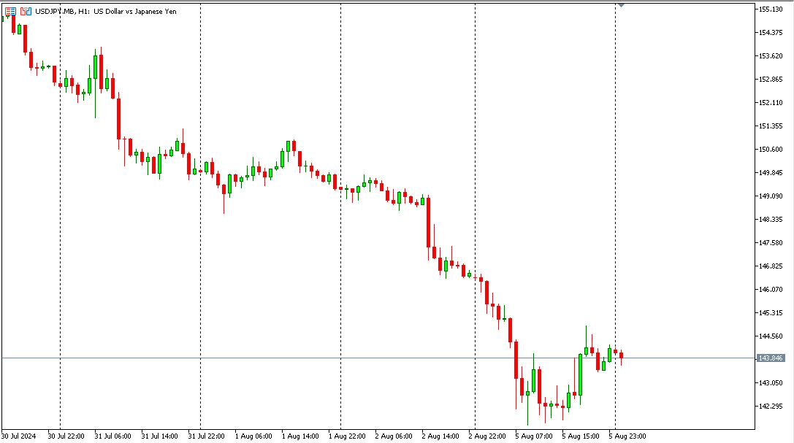The width and height of the screenshot is (794, 443).
Task: Click price scale value 148.335
Action: (771, 220)
